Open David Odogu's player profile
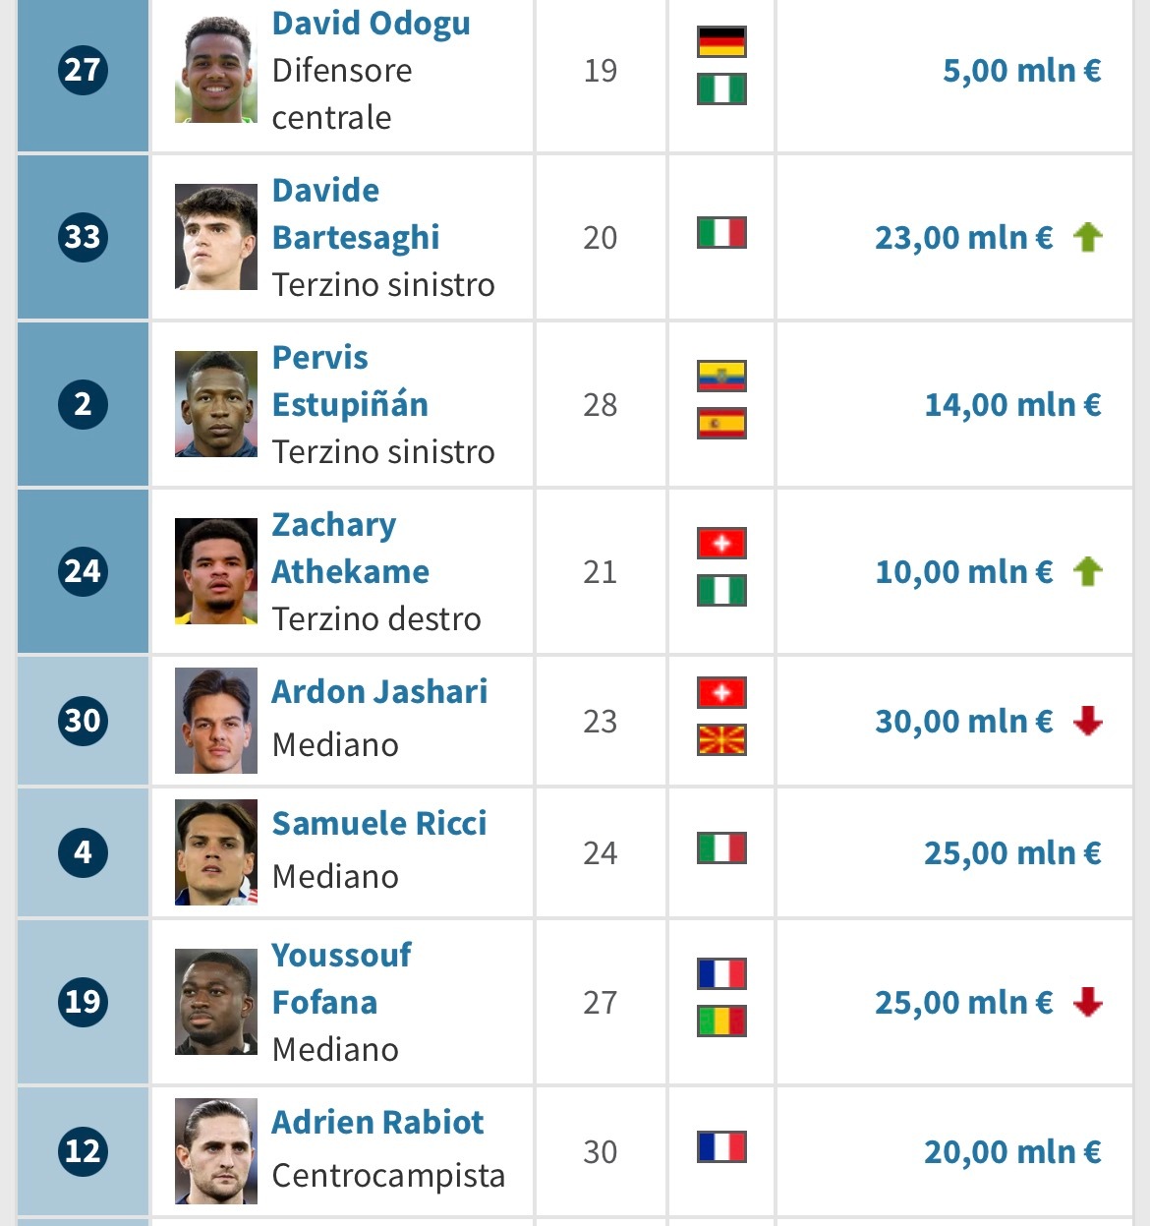This screenshot has height=1226, width=1150. pyautogui.click(x=371, y=24)
